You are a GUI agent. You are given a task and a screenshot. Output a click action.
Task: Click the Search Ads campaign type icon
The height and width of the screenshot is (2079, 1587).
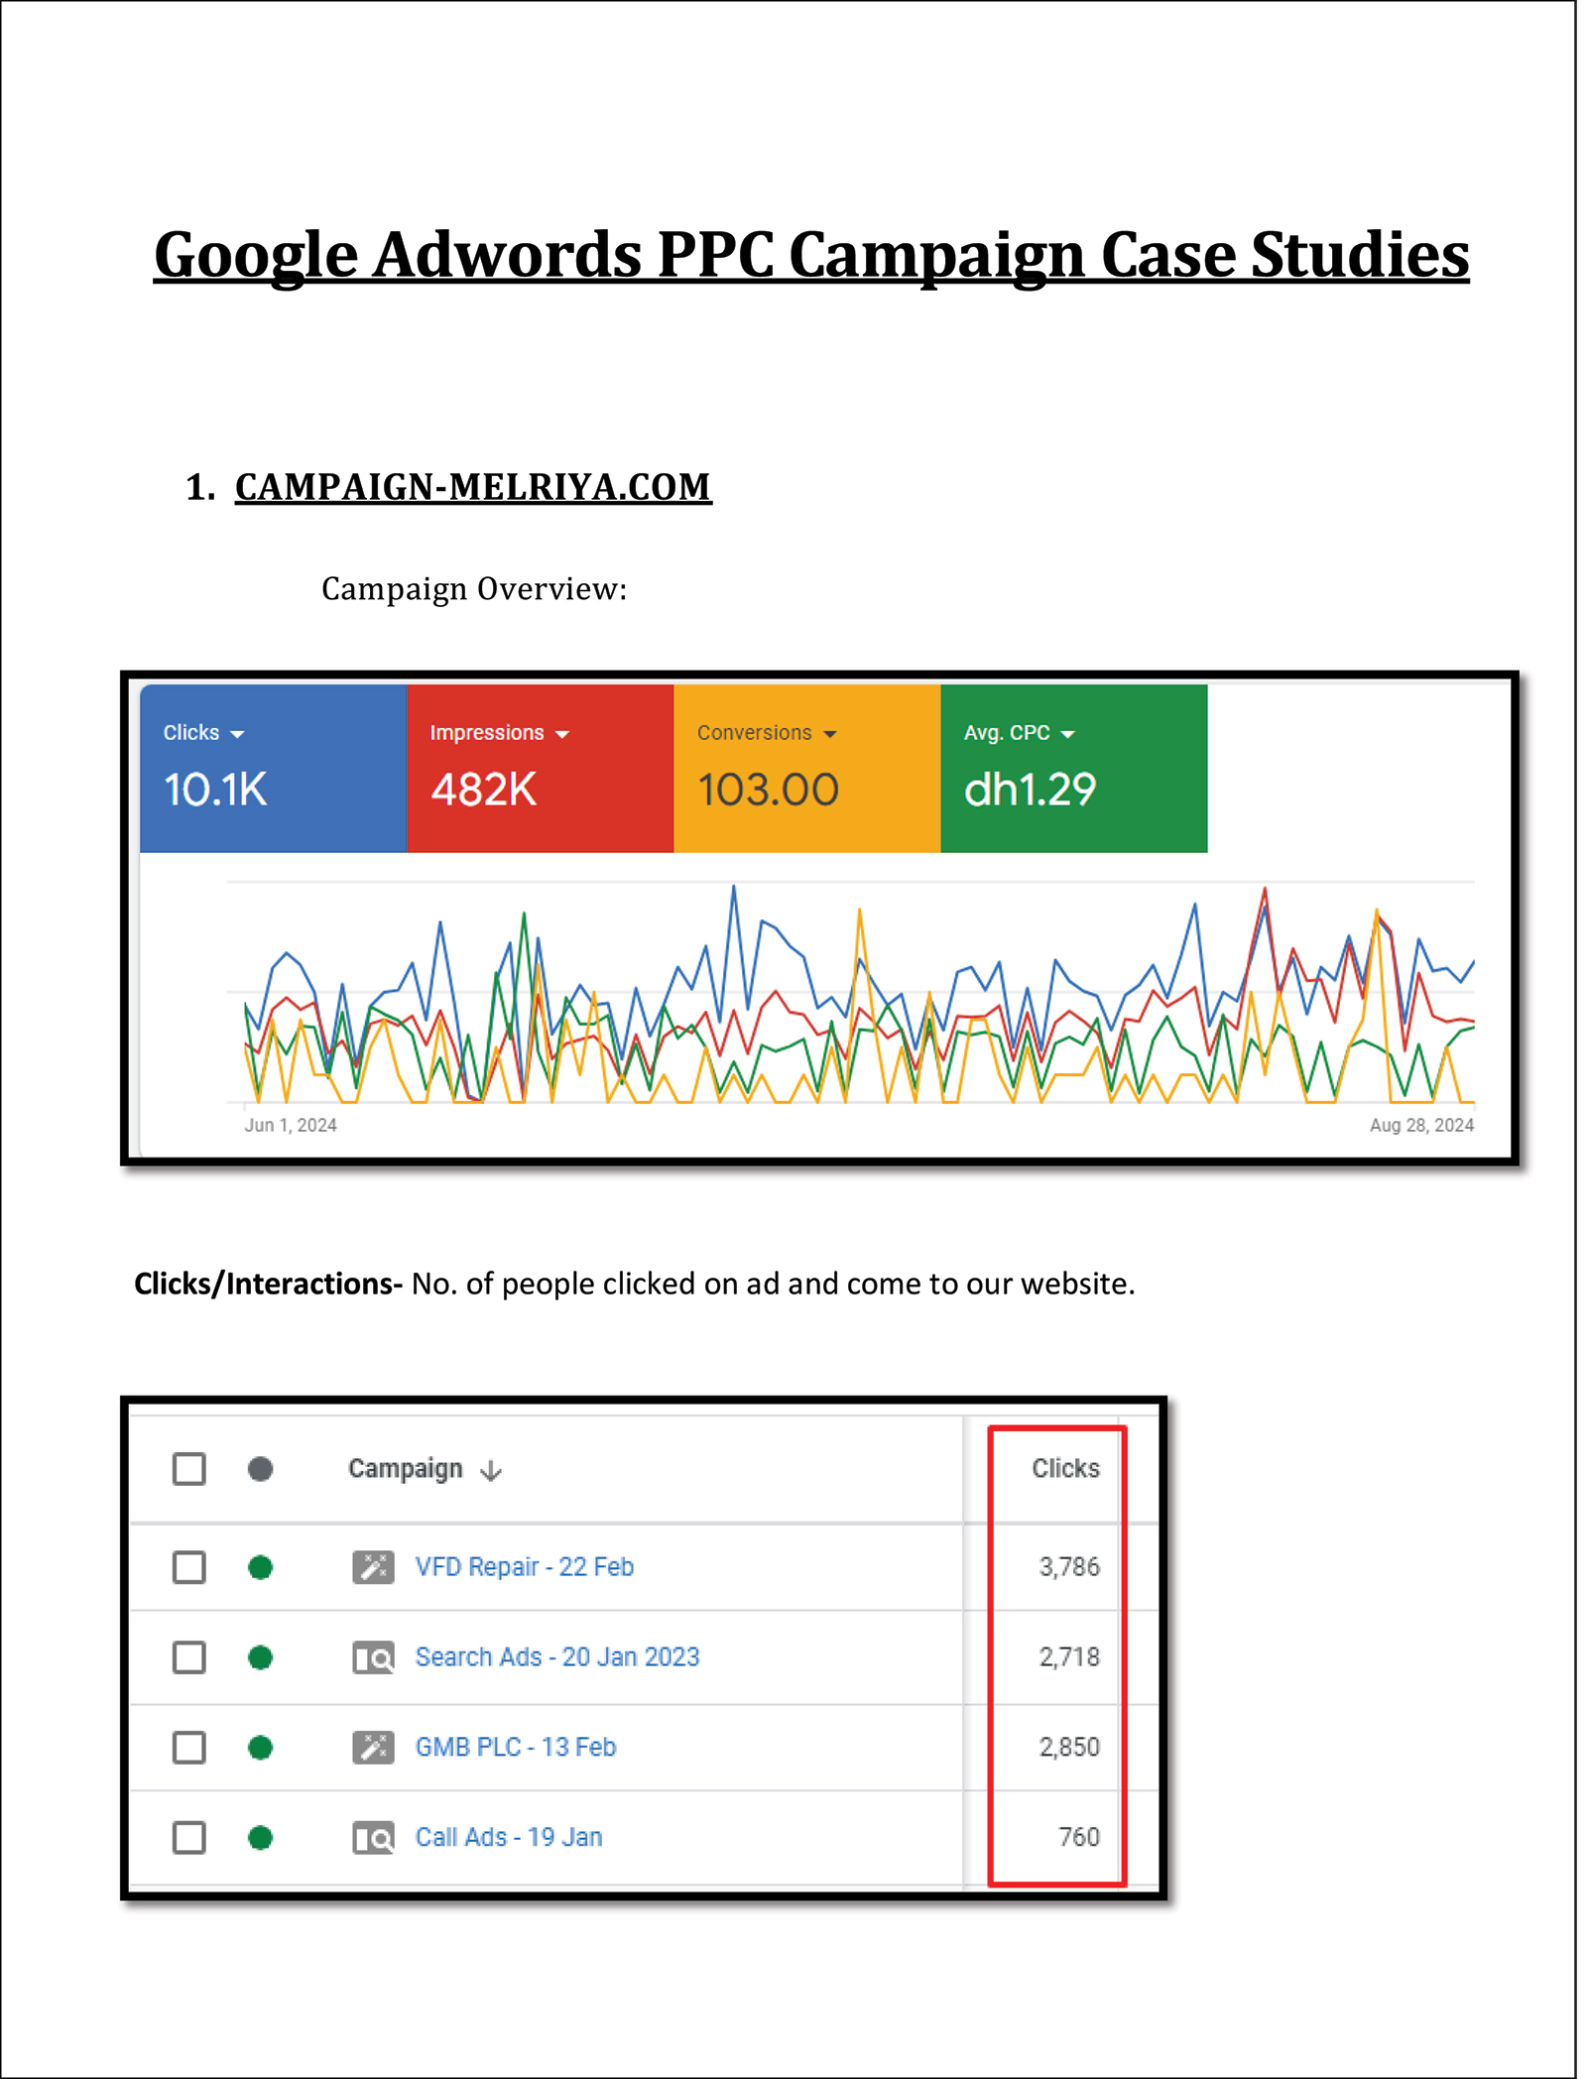tap(373, 1657)
